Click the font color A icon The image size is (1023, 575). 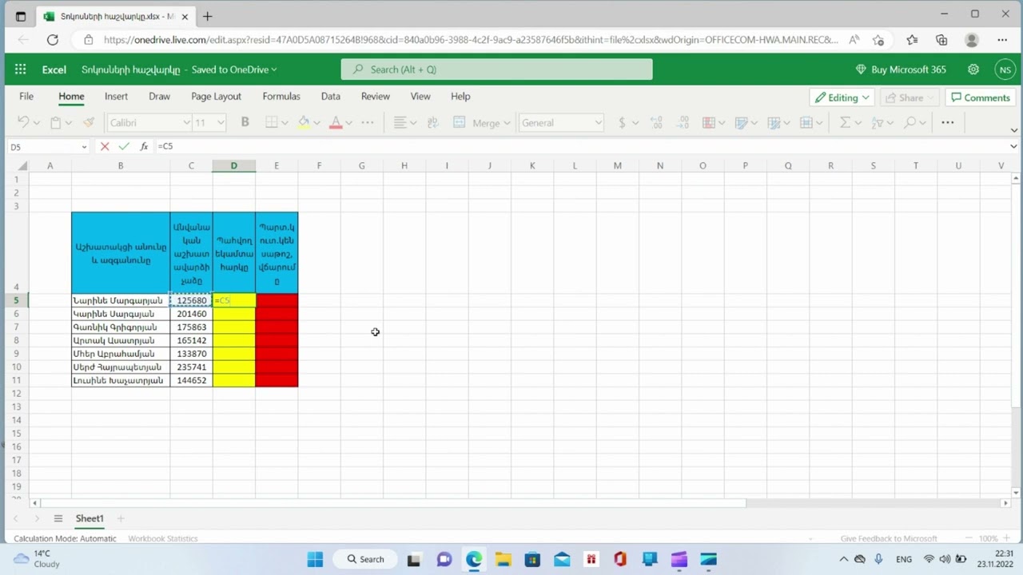(336, 122)
